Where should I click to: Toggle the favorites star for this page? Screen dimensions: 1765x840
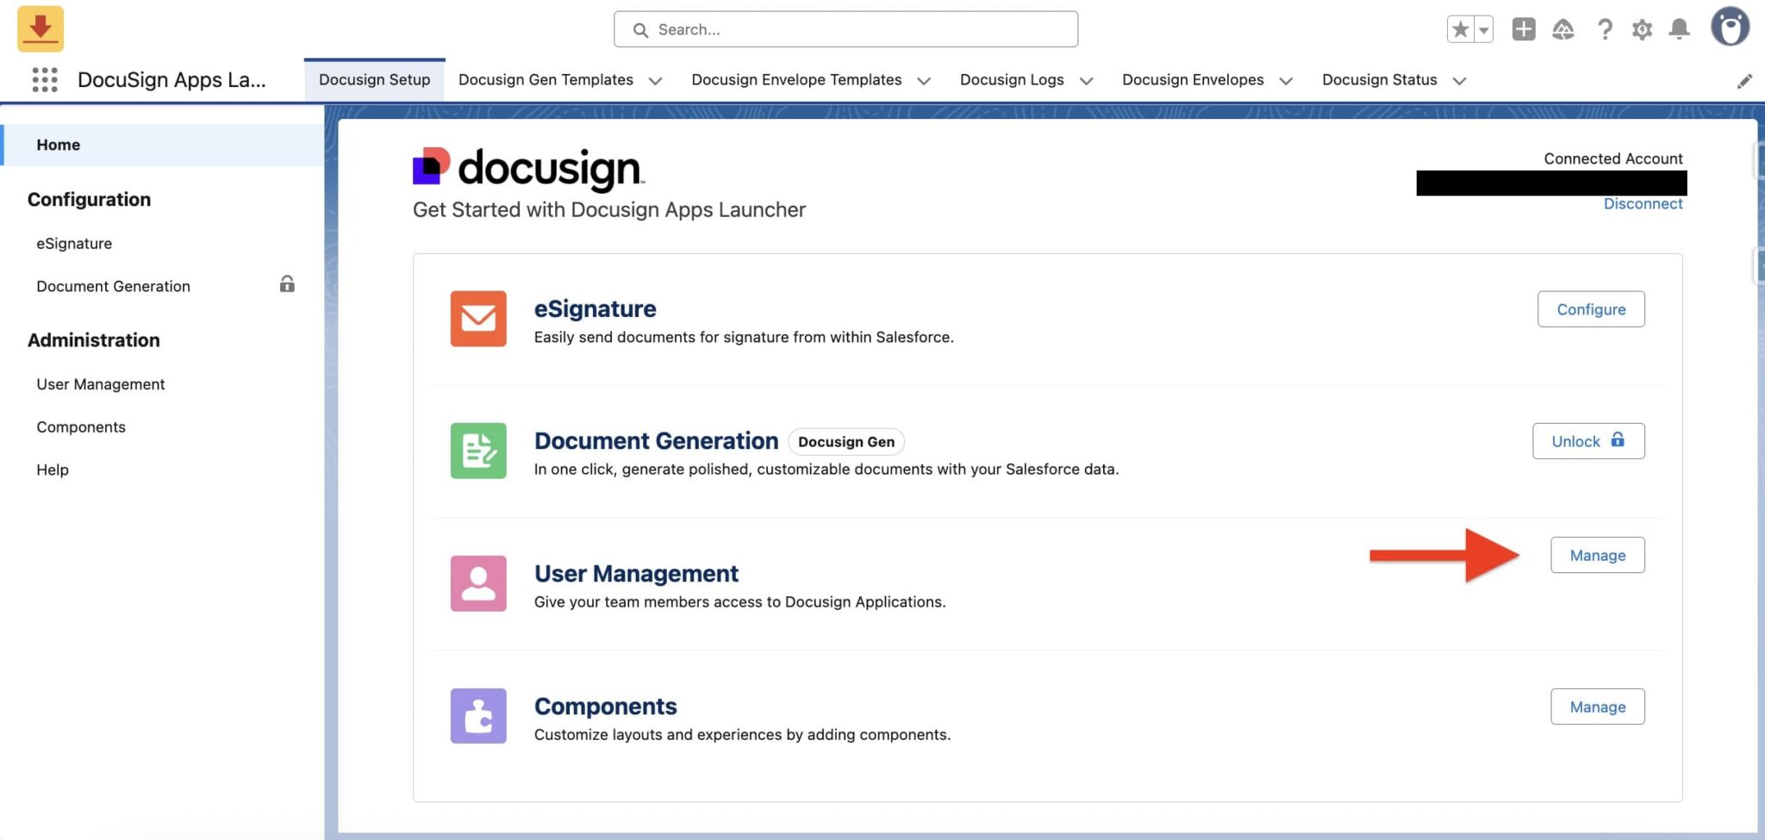1459,28
